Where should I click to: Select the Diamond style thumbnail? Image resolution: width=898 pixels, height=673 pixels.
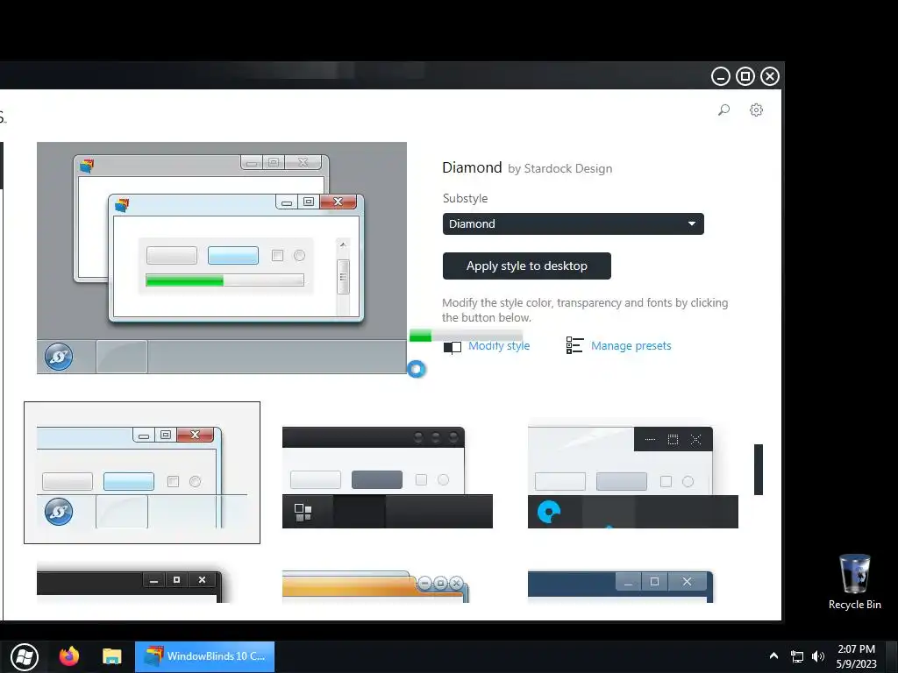(142, 472)
